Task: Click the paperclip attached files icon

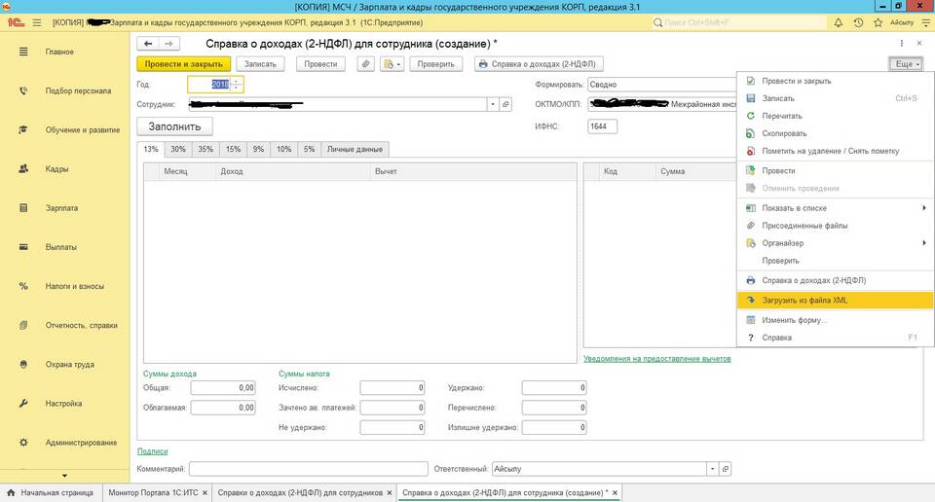Action: click(x=365, y=63)
